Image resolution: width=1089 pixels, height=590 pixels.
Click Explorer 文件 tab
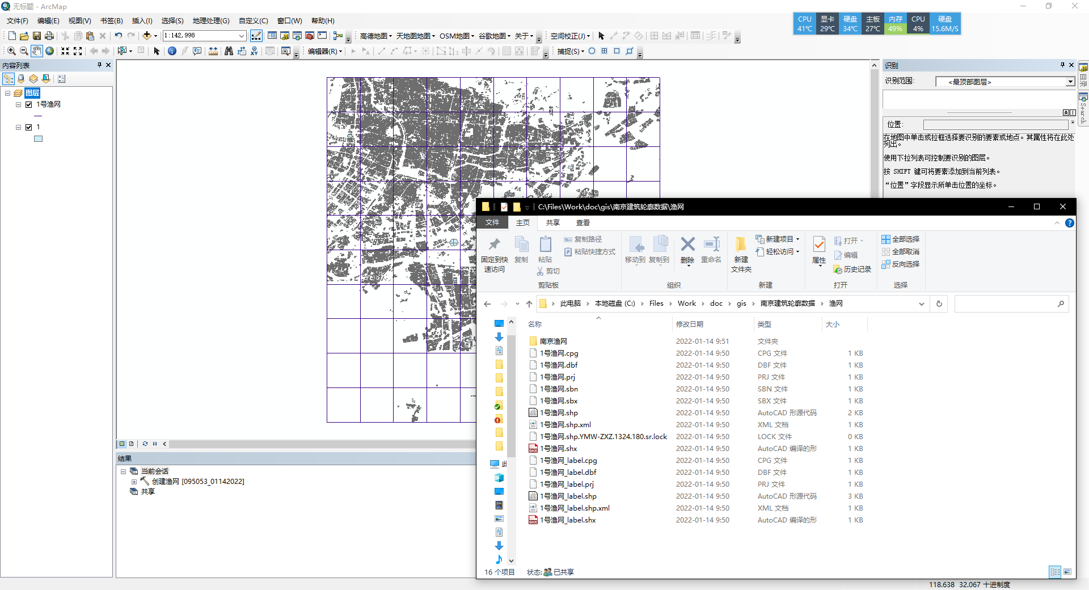point(492,222)
